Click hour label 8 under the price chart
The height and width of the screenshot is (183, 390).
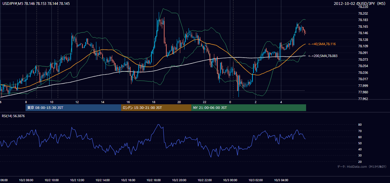coord(26,102)
